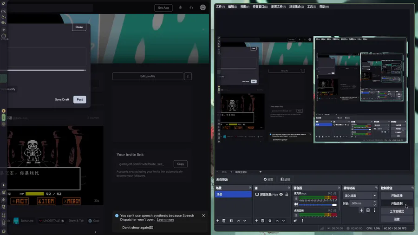
Task: Open advanced audio properties gears in mixer
Action: (x=295, y=221)
